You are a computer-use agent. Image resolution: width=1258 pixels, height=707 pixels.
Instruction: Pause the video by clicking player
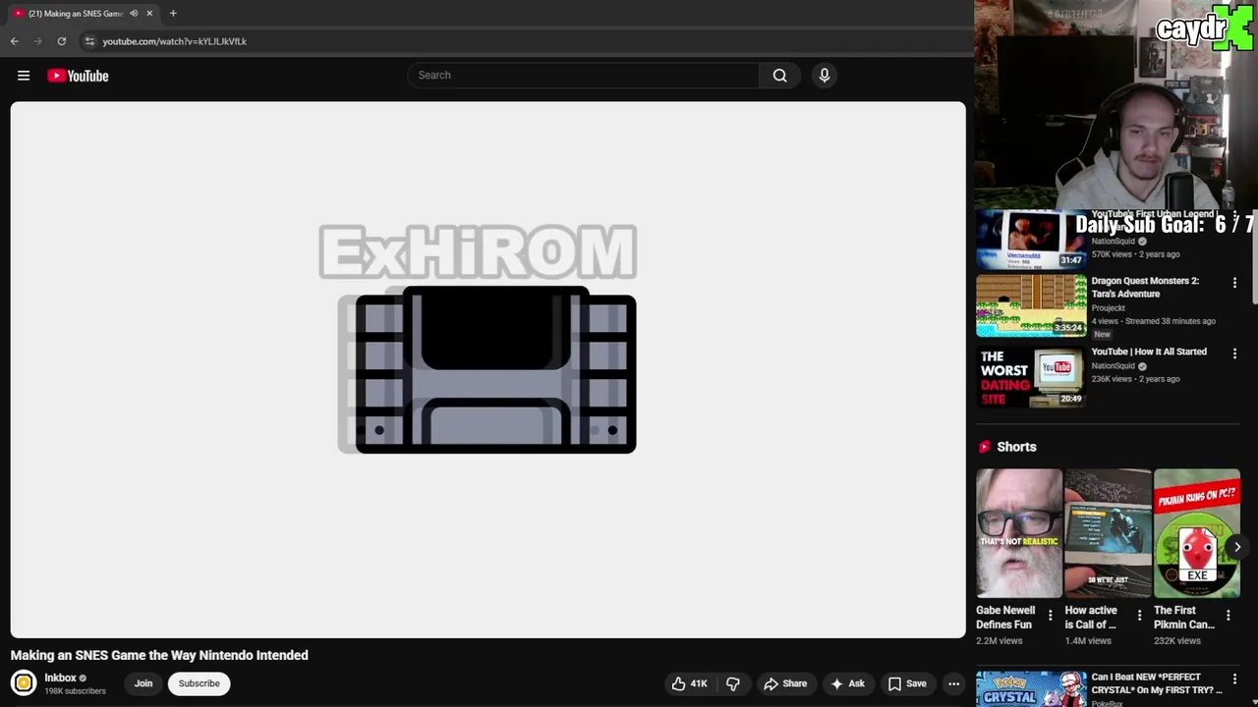click(487, 369)
